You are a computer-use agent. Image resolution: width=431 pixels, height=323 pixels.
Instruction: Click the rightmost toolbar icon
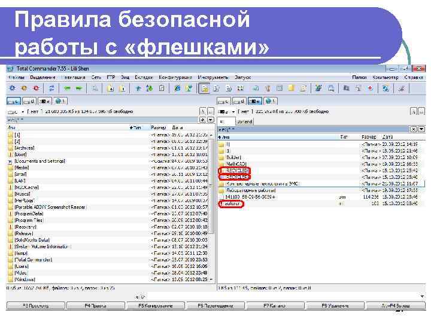tap(402, 89)
